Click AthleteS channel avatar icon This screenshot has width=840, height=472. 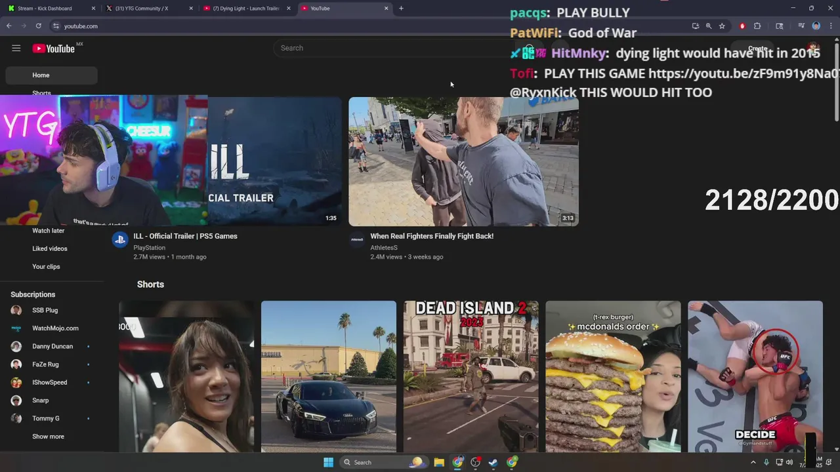click(356, 240)
